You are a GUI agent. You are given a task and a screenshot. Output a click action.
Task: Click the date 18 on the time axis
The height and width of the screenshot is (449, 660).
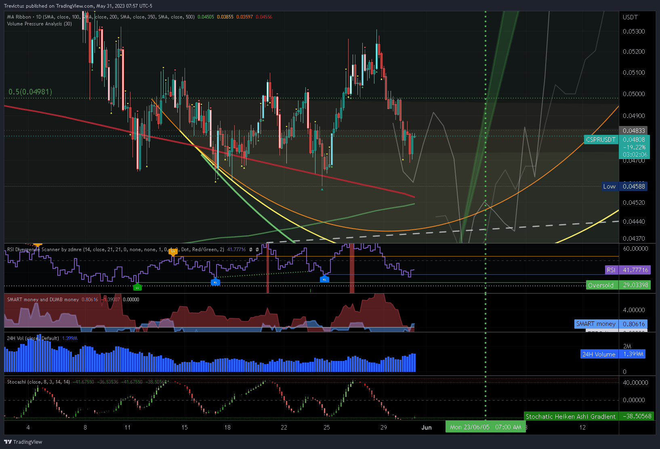227,427
